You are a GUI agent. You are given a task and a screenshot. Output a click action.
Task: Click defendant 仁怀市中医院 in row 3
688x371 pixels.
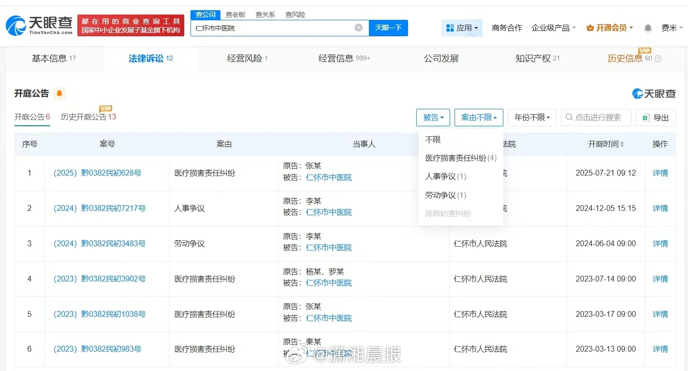click(x=329, y=248)
